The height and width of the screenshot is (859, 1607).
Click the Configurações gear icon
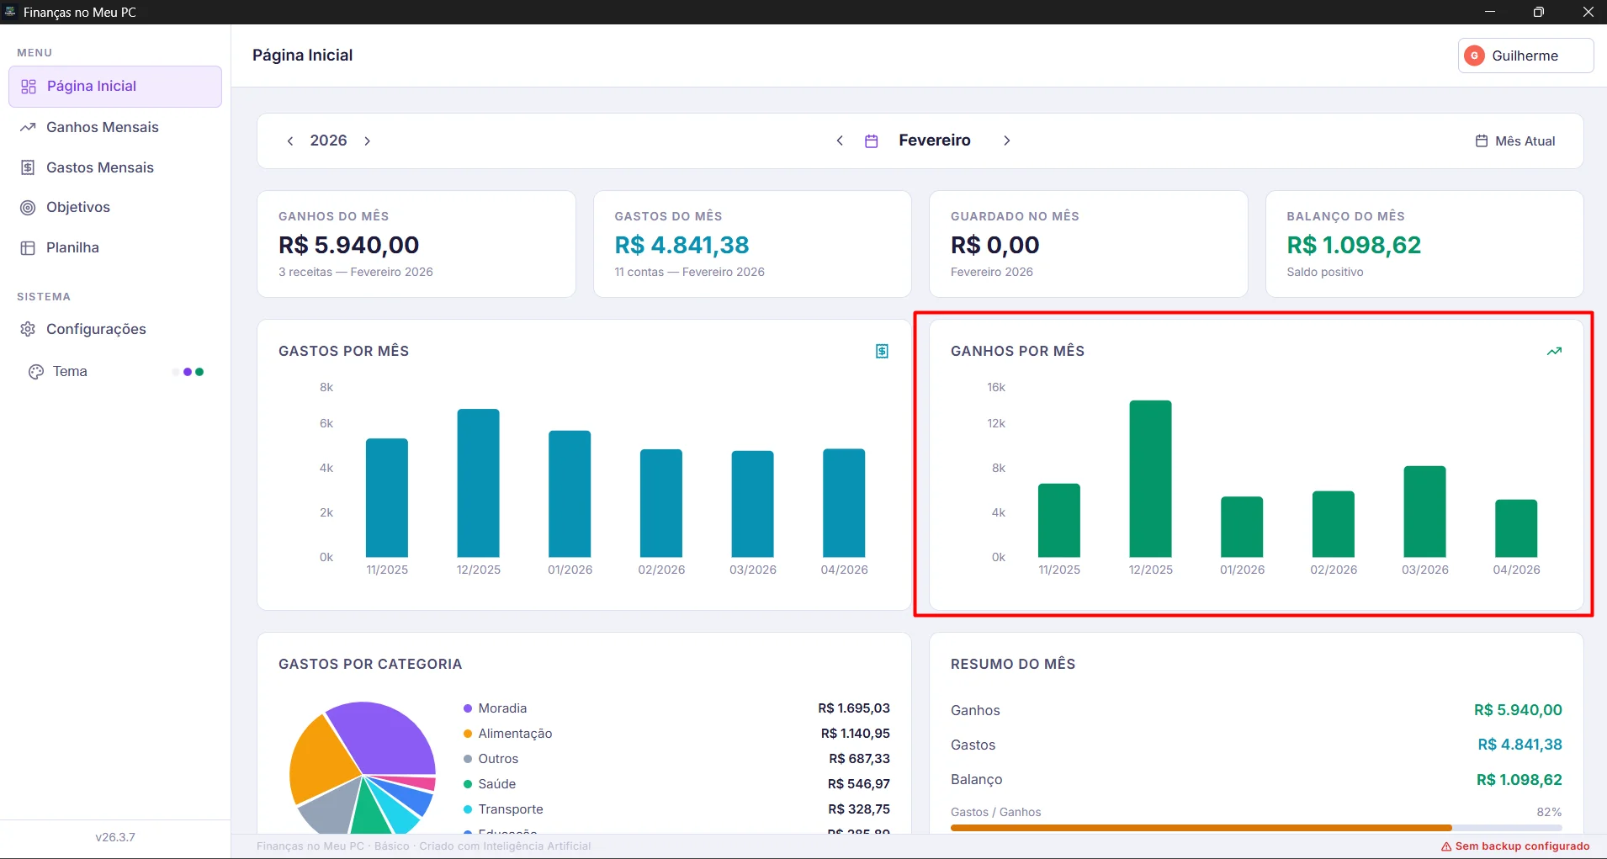(x=28, y=329)
